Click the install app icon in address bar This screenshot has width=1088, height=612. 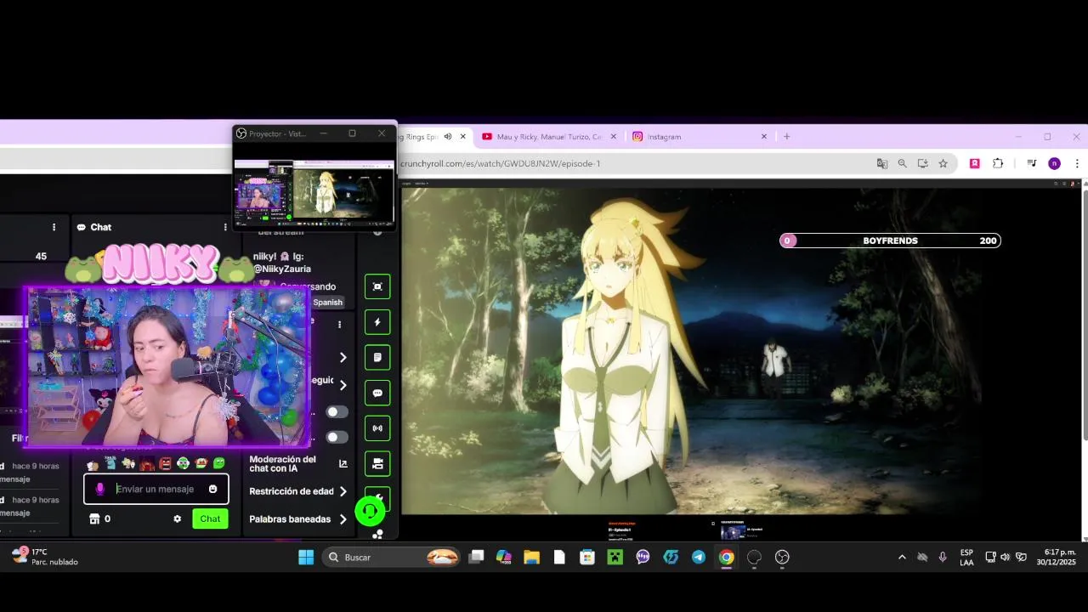tap(922, 163)
